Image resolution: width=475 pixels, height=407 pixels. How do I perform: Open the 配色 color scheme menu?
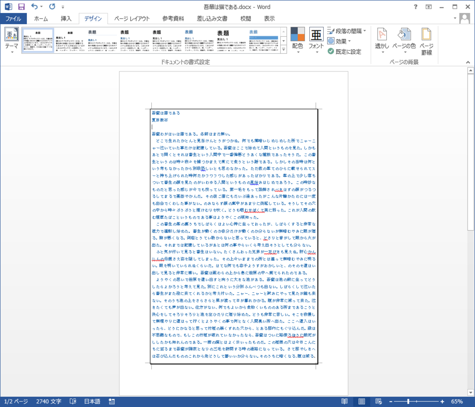[297, 41]
